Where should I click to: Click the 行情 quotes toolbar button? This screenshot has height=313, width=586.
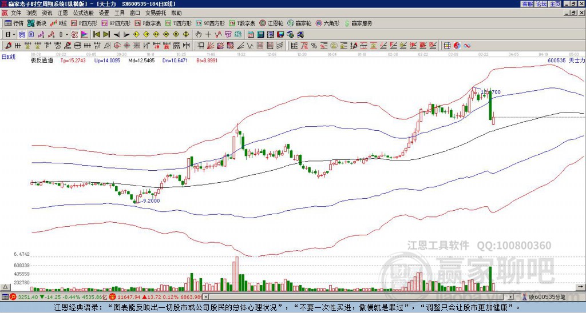click(14, 23)
